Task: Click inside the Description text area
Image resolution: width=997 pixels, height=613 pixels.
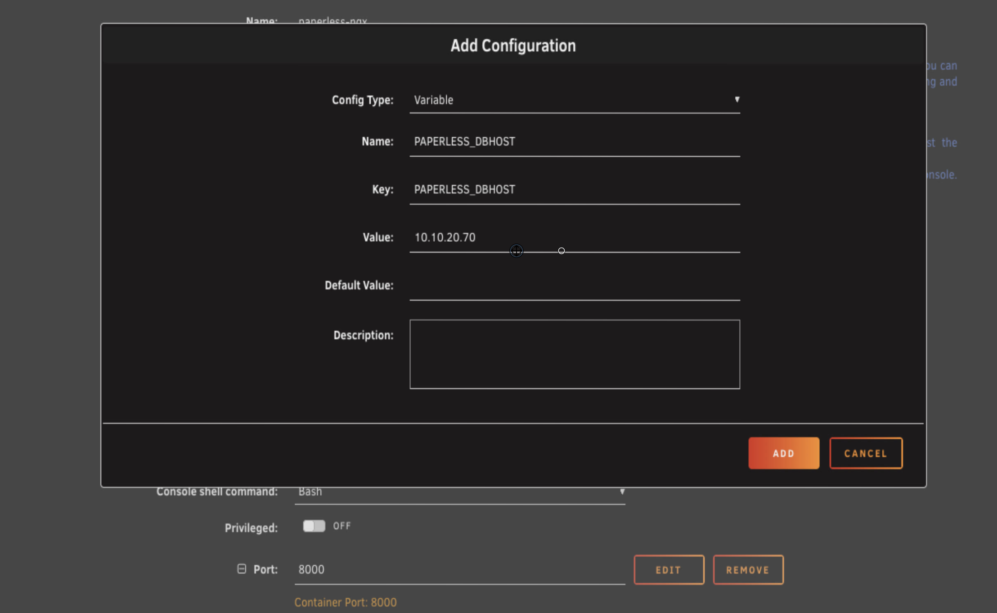Action: point(574,354)
